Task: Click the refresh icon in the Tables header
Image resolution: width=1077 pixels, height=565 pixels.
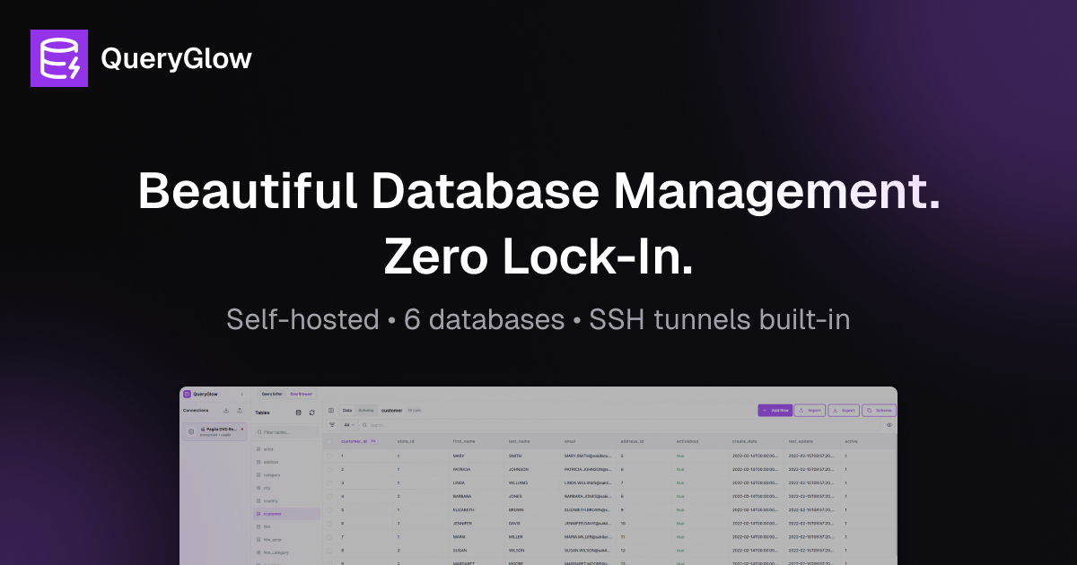Action: click(x=312, y=413)
